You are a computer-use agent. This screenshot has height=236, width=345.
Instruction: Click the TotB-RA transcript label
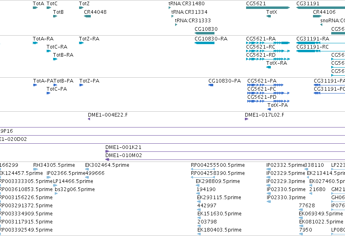tap(63, 55)
